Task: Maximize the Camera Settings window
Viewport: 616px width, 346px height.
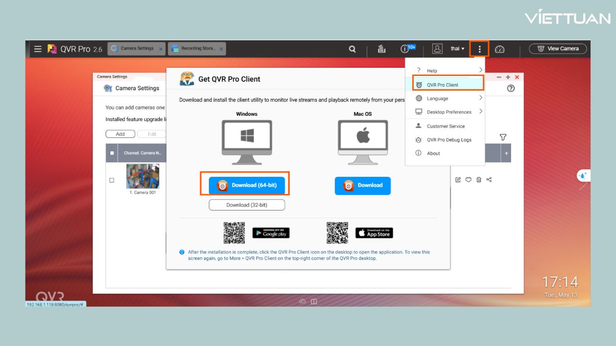Action: coord(508,77)
